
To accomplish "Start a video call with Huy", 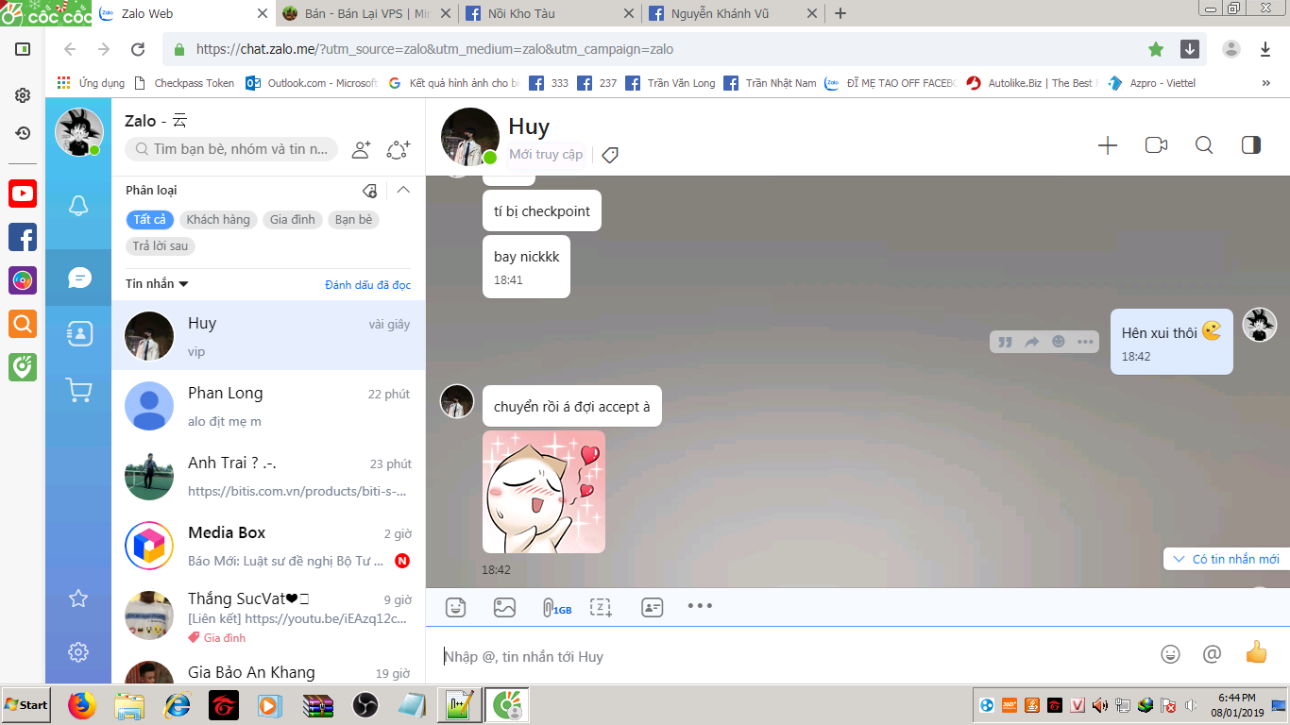I will (1156, 145).
